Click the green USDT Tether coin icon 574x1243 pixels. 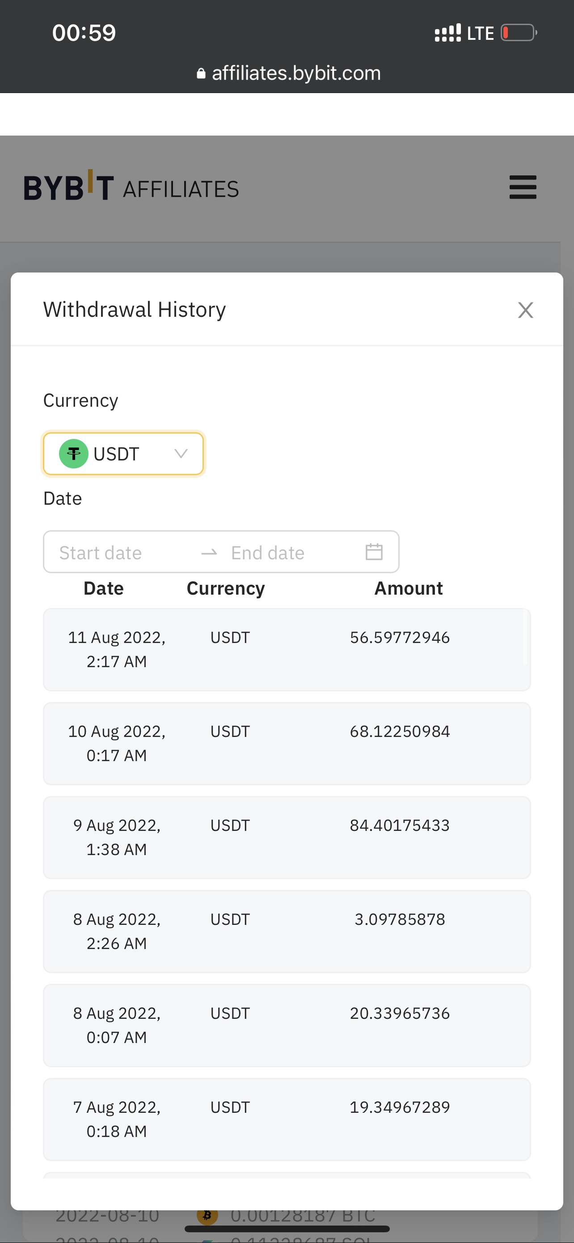click(x=73, y=454)
